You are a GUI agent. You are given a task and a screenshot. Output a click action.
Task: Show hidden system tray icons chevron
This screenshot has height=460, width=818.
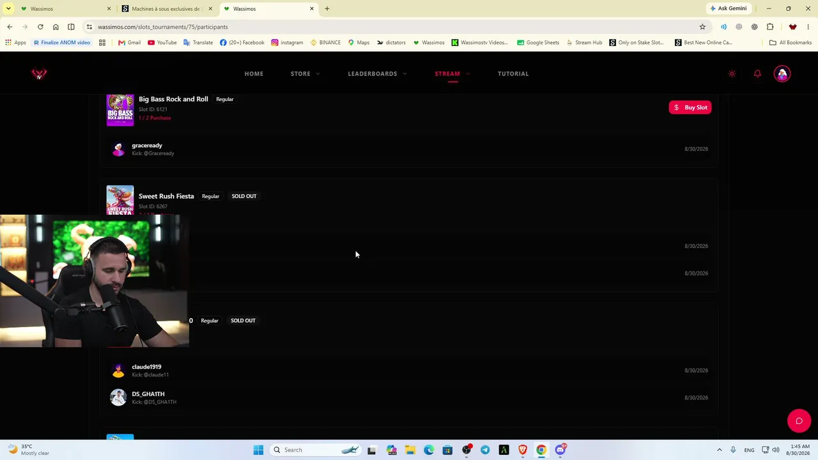[719, 450]
